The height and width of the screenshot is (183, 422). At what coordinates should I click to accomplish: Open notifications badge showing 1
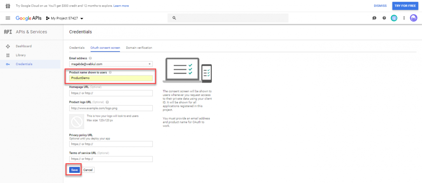[x=394, y=18]
